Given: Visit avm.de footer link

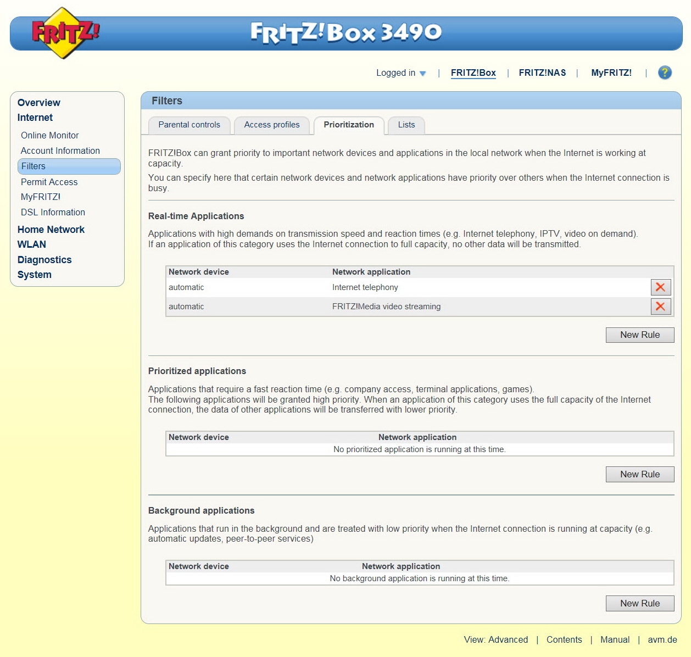Looking at the screenshot, I should click(x=662, y=639).
